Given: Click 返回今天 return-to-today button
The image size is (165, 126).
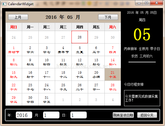Looking at the screenshot, I should tap(147, 115).
